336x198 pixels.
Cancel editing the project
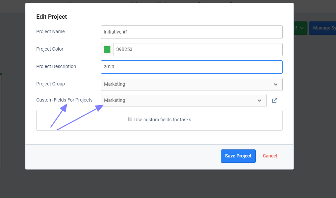pos(270,156)
